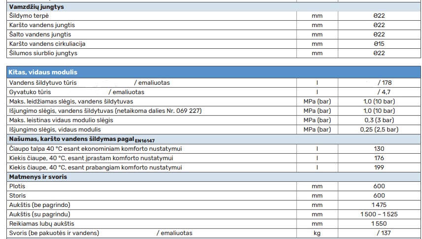The height and width of the screenshot is (239, 422).
Task: Click the value 199 for luxury comfort setting
Action: (379, 167)
